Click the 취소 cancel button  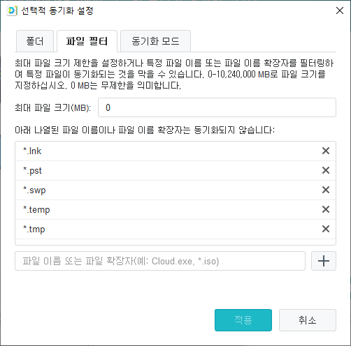point(308,320)
